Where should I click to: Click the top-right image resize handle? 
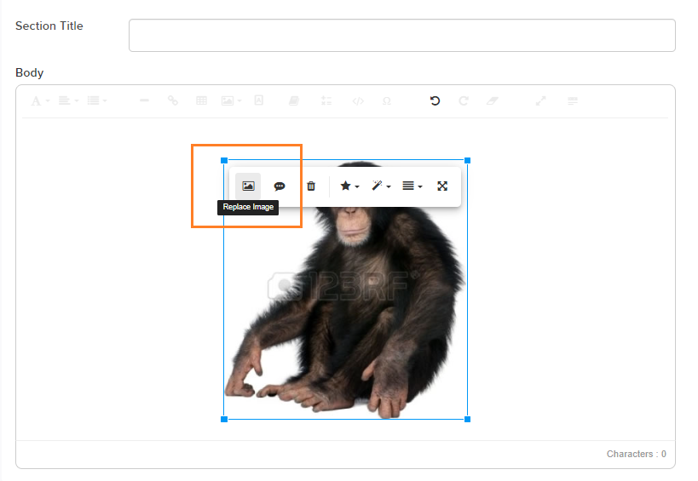pyautogui.click(x=467, y=160)
